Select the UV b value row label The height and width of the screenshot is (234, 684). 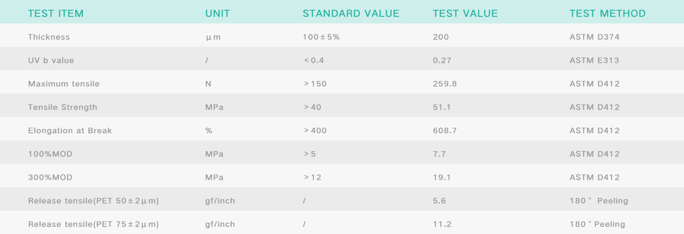pos(51,60)
